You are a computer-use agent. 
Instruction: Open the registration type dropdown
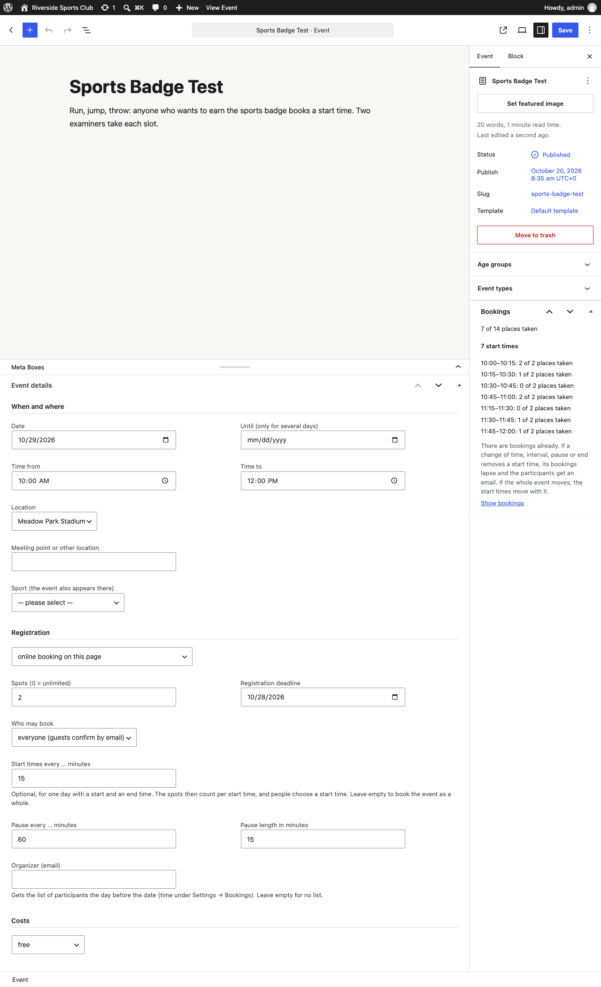point(102,657)
